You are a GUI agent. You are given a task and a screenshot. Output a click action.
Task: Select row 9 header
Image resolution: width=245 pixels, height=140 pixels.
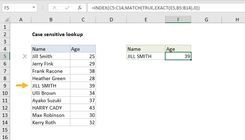pyautogui.click(x=5, y=86)
